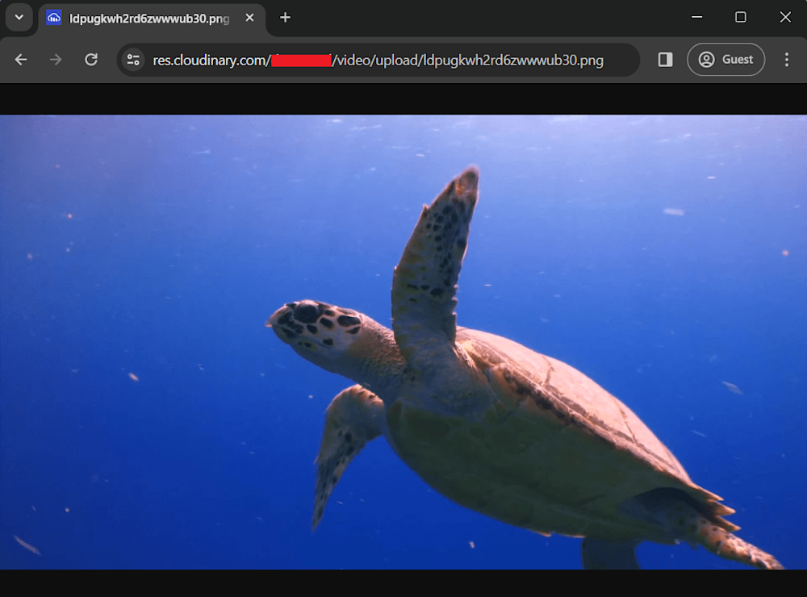Open the Chrome three-dot menu
The image size is (807, 597).
[x=787, y=60]
